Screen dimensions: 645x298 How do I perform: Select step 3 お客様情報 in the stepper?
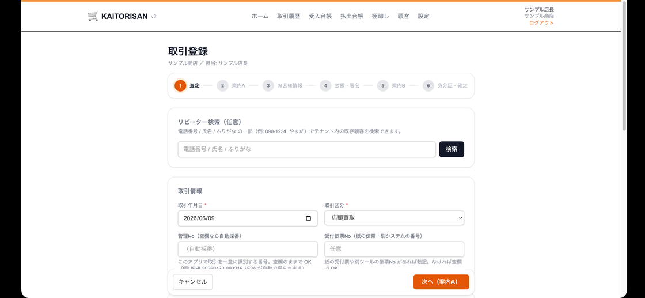point(283,86)
